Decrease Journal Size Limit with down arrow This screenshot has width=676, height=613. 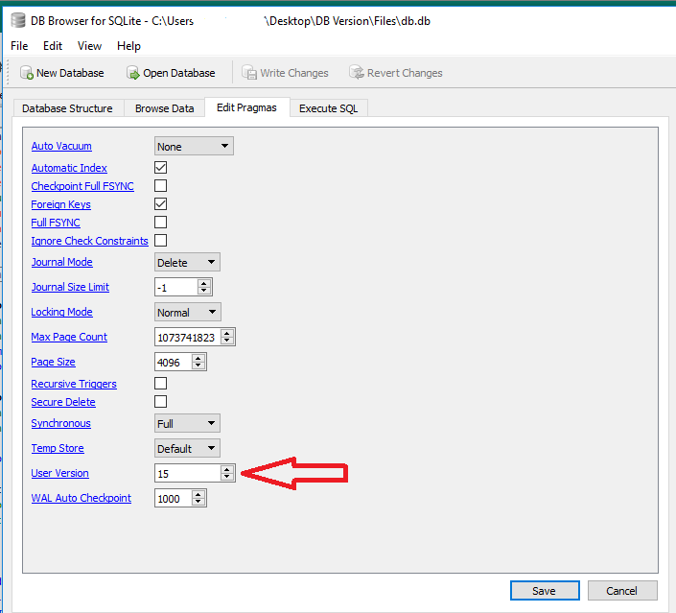point(204,292)
